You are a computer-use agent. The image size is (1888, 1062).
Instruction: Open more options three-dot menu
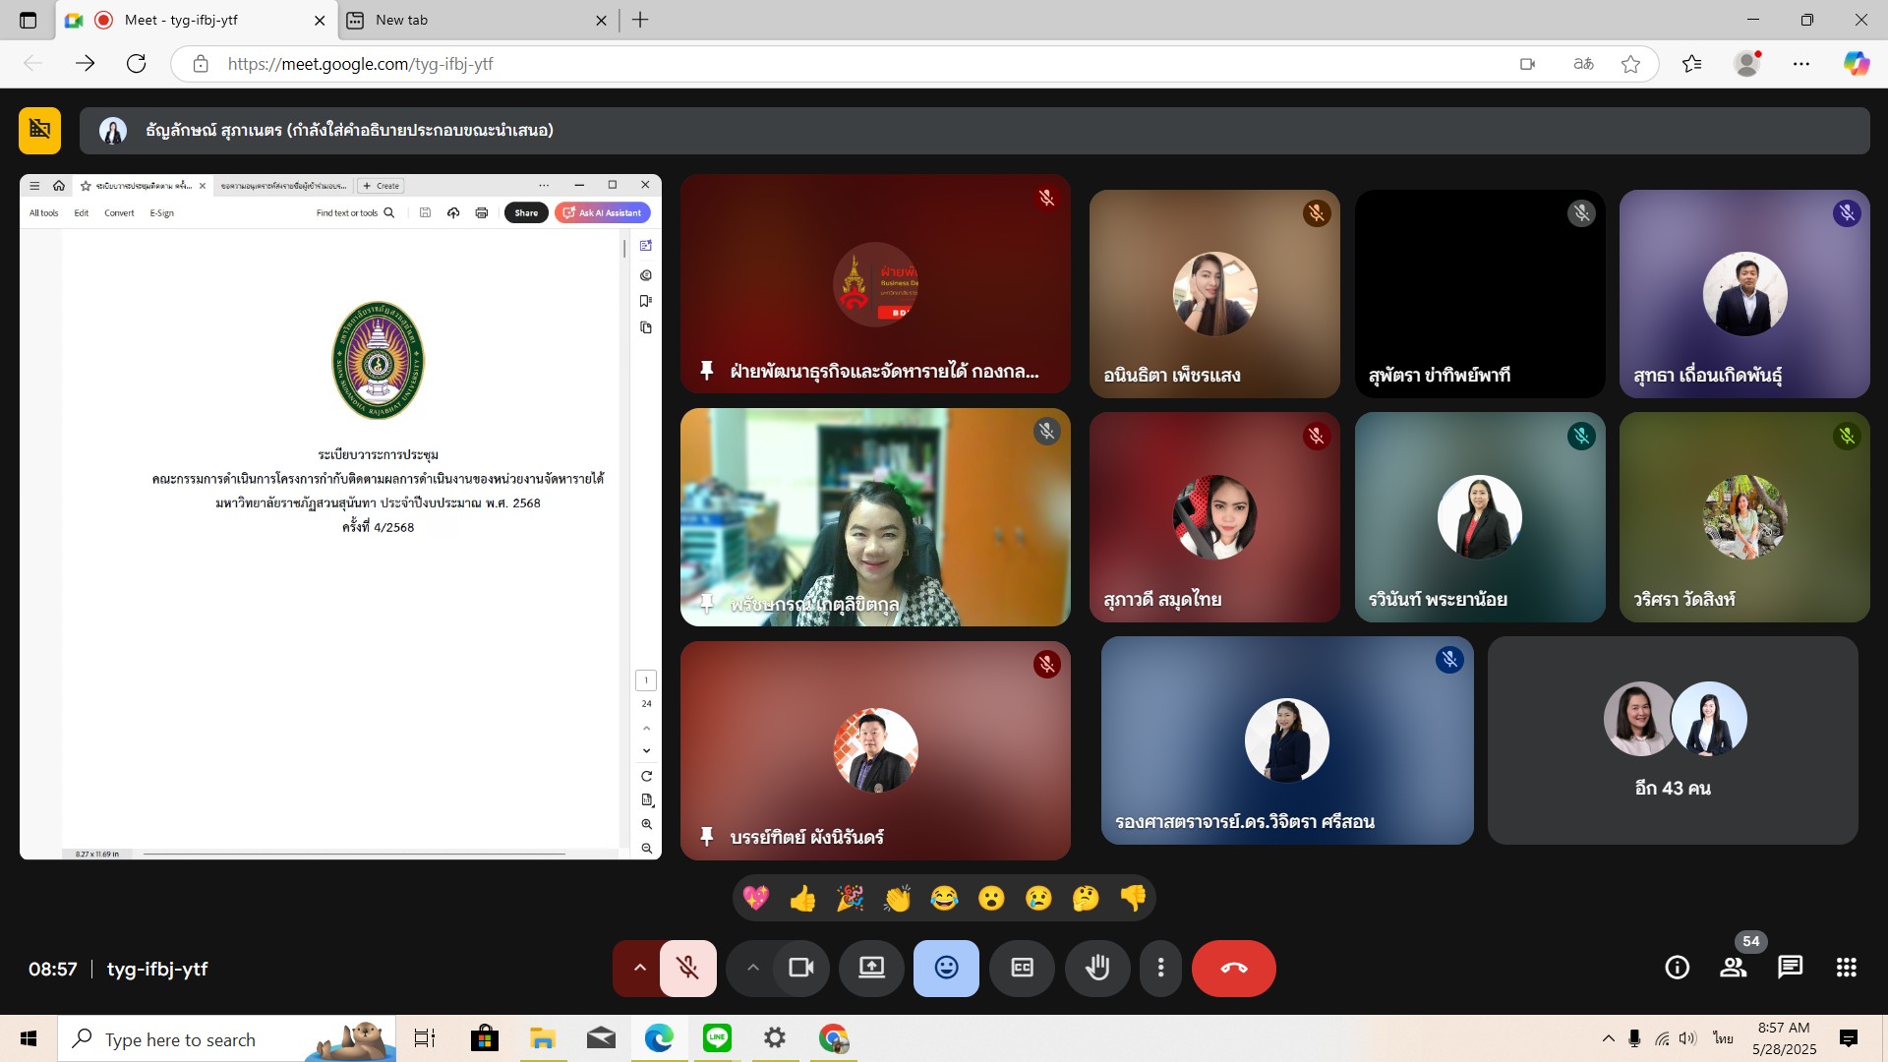click(1160, 969)
